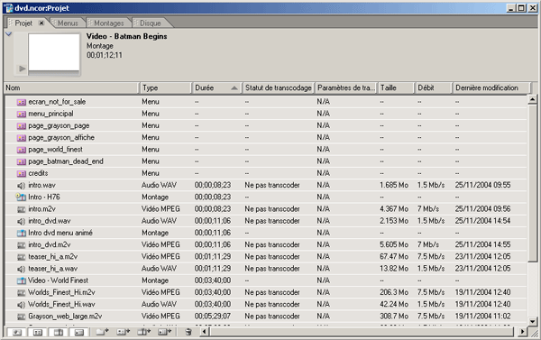Click the Batman Begins preview thumbnail
541x340 pixels.
click(54, 52)
